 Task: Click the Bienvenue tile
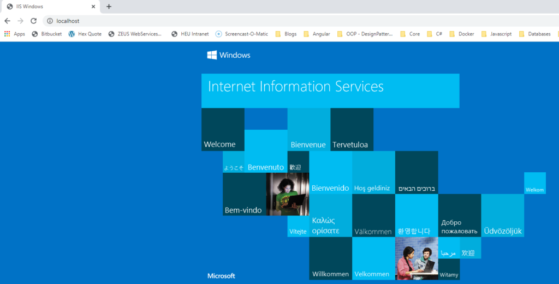click(x=309, y=130)
